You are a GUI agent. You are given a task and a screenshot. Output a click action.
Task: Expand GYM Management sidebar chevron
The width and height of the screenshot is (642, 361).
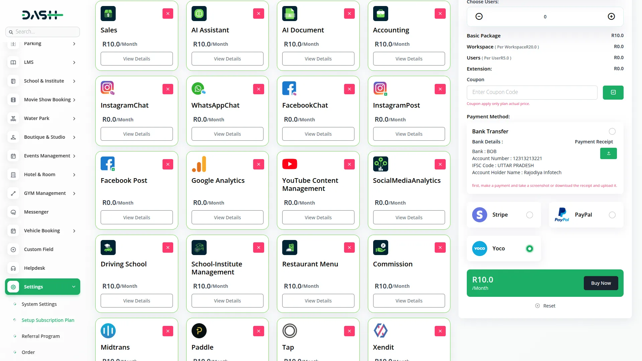pos(74,193)
